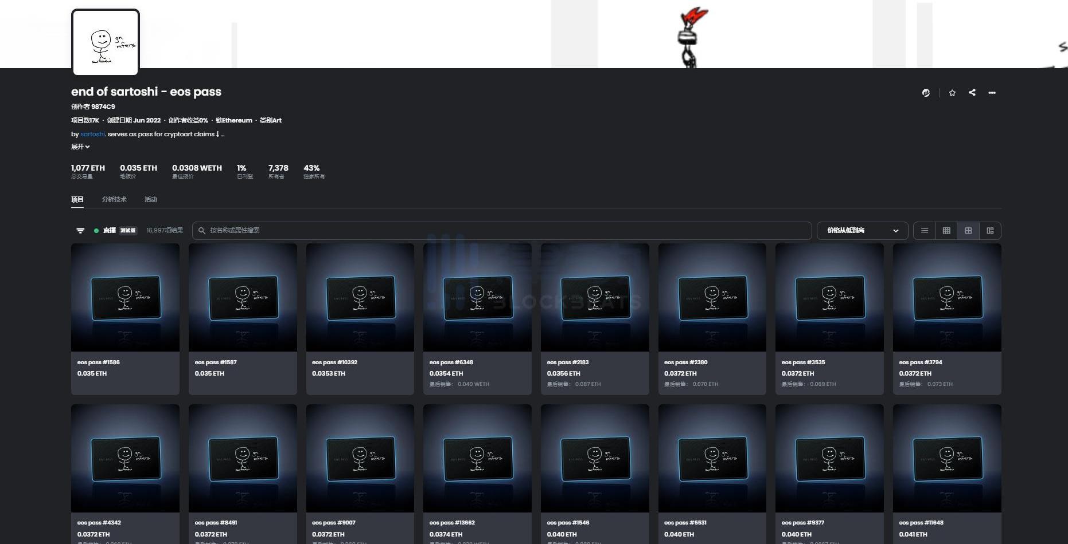
Task: Switch to list view layout
Action: (x=925, y=231)
